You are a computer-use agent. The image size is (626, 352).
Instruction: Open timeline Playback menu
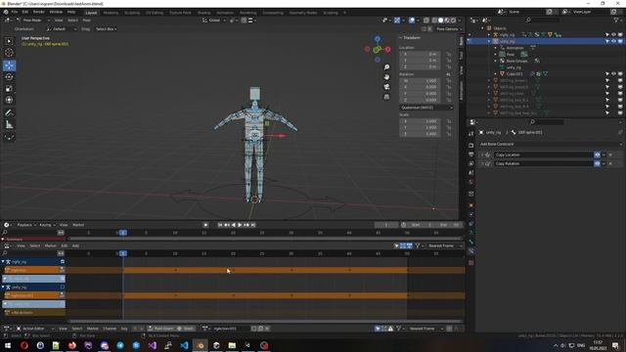click(x=26, y=225)
